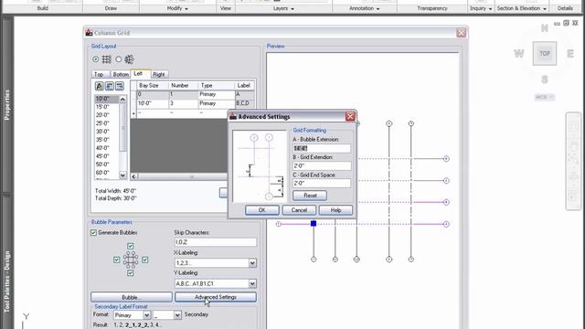Click the Type column header
585x329 pixels.
coord(216,85)
